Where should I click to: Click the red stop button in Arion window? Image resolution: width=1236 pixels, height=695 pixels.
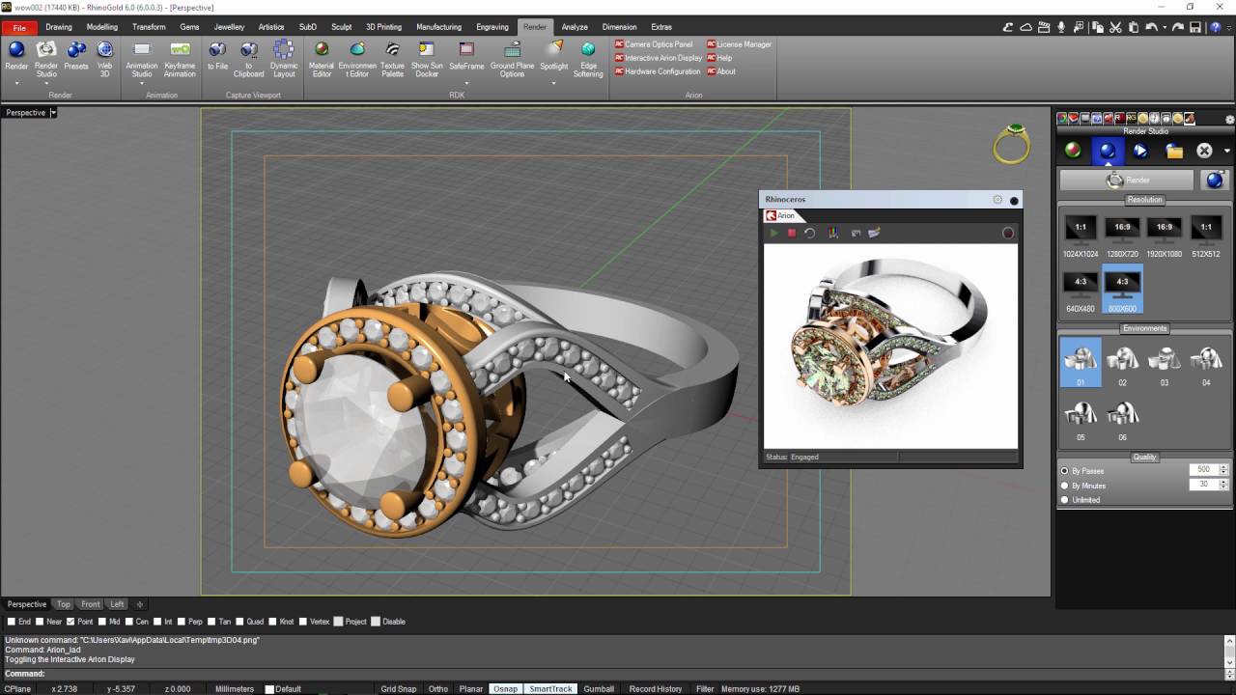791,233
